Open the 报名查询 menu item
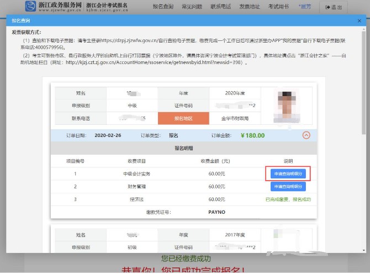370x274 pixels. pyautogui.click(x=163, y=7)
